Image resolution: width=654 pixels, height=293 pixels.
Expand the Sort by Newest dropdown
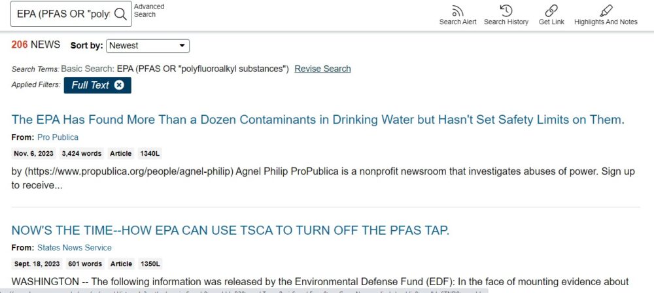148,46
